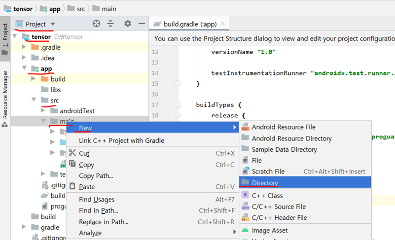Click the tensor breadcrumb in navigation bar
This screenshot has width=395, height=240.
[x=18, y=9]
